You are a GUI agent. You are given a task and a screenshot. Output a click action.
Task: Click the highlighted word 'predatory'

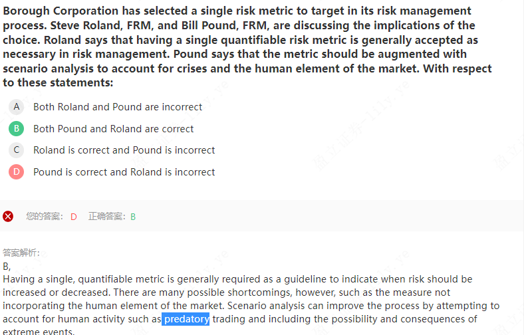pos(186,319)
